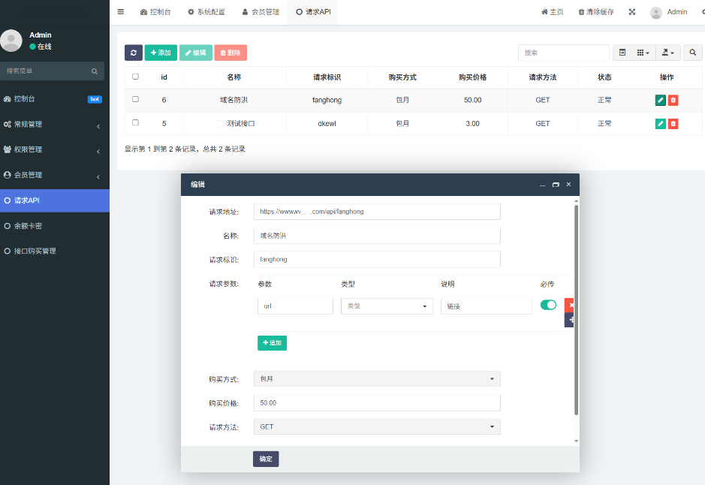
Task: Click the Admin avatar in top header
Action: click(x=656, y=13)
